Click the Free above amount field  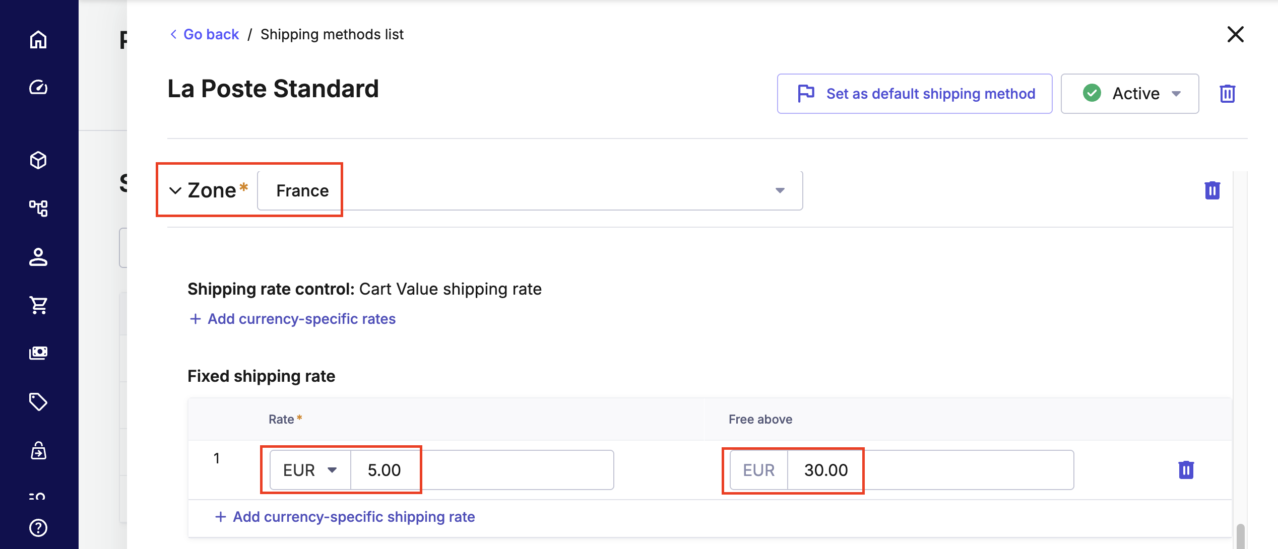pos(927,470)
